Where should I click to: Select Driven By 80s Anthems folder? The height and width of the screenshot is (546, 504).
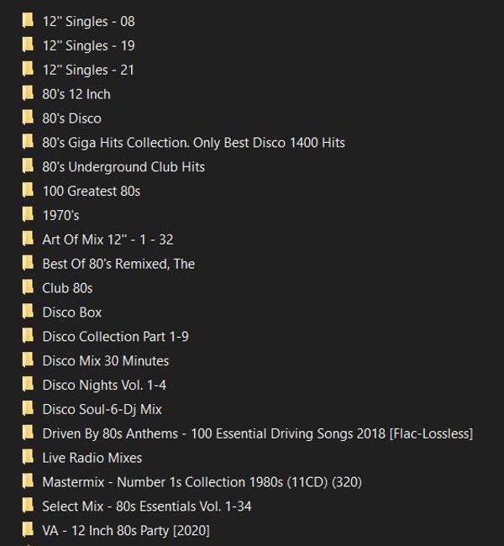click(x=258, y=434)
